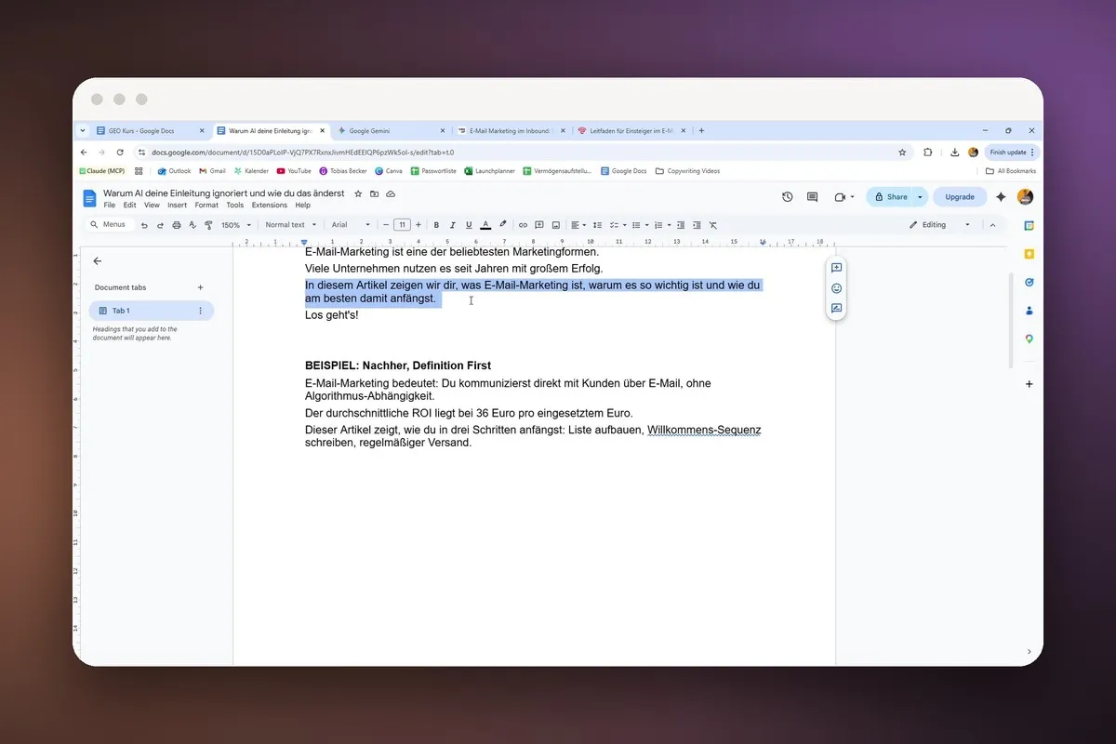Star the document title
The image size is (1116, 744).
coord(358,193)
